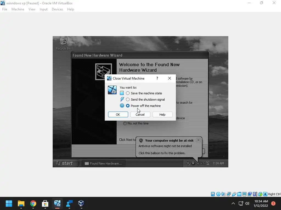Open the 10:34 AM clock and calendar

[x=261, y=203]
